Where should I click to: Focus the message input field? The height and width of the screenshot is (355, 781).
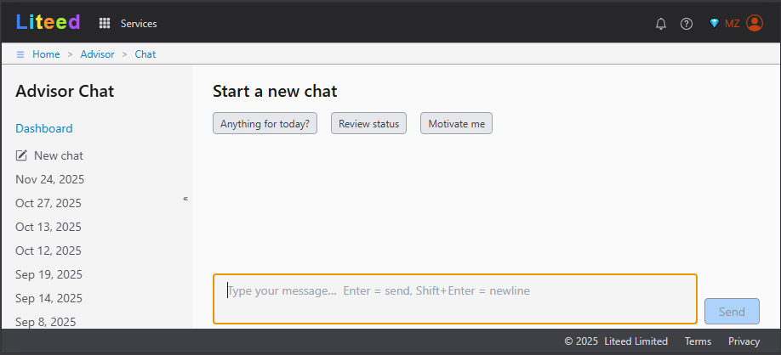(454, 298)
